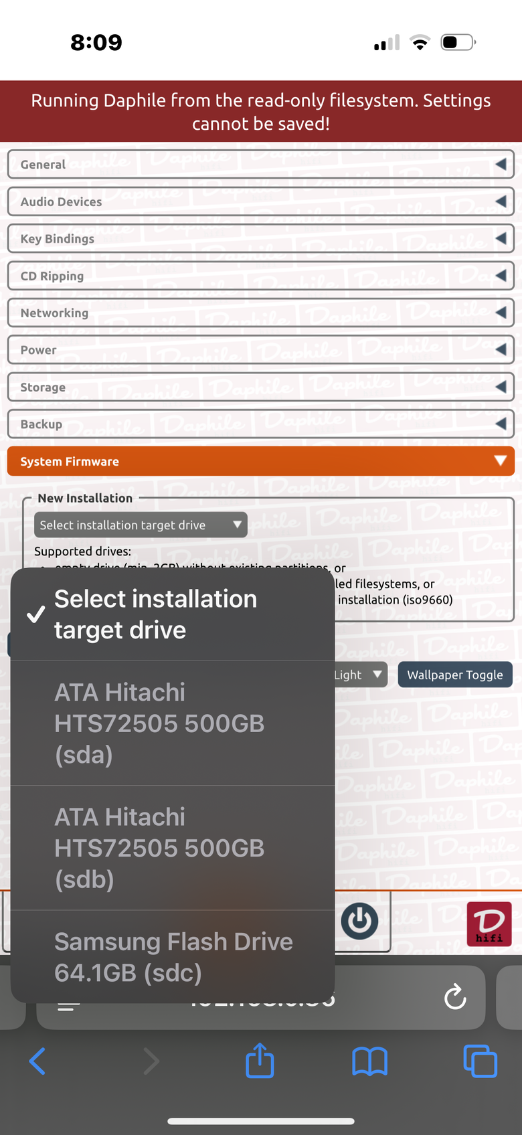Screen dimensions: 522x1135
Task: Click the 'New Installation' heading
Action: point(85,498)
